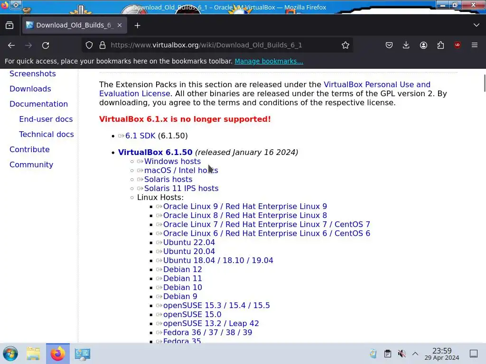Viewport: 486px width, 364px height.
Task: Download Oracle Linux 6 / CentOS 6 package
Action: (x=267, y=233)
